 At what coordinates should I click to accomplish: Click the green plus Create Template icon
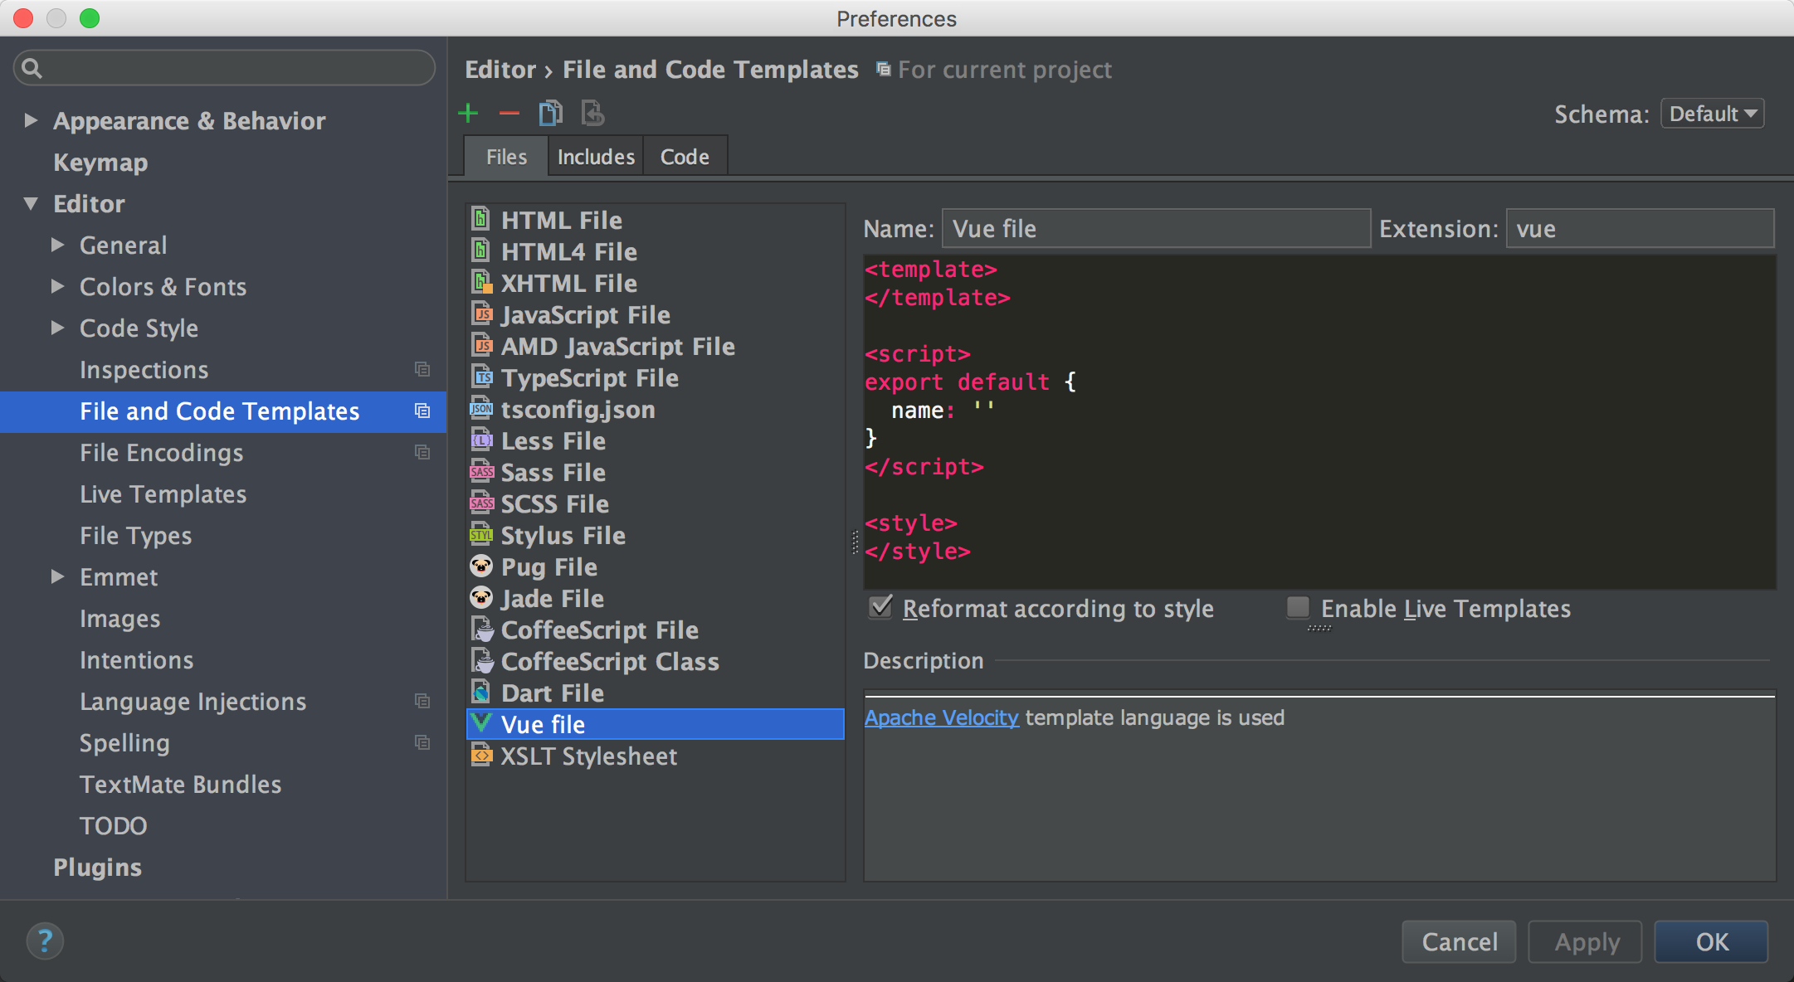[468, 113]
